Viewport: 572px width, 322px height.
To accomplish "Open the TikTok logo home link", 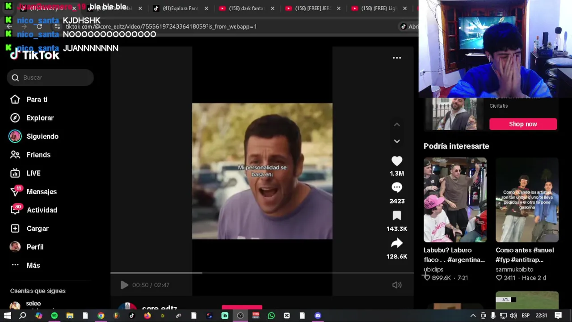I will (x=35, y=55).
